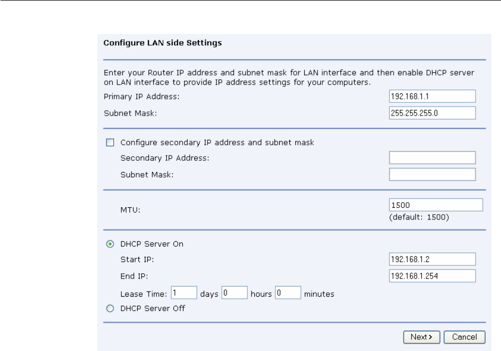Click the MTU input field
The width and height of the screenshot is (501, 351).
pyautogui.click(x=436, y=205)
